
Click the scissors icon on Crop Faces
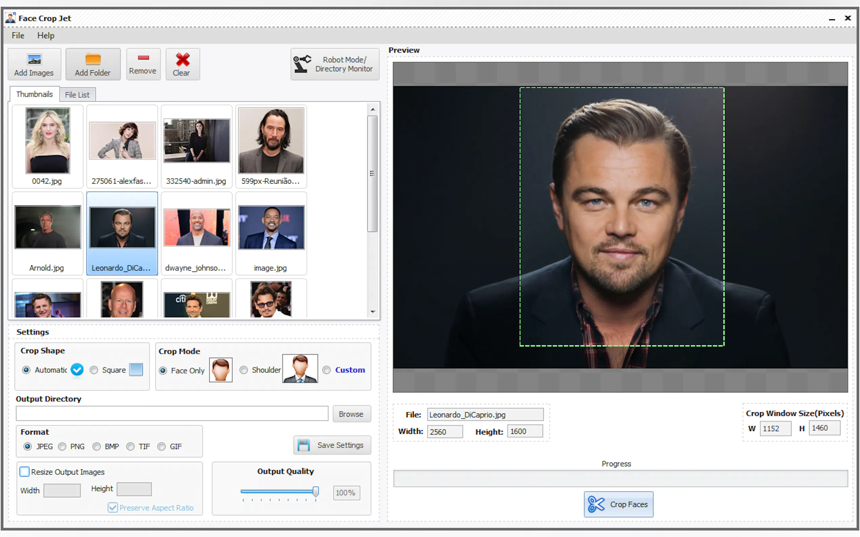click(596, 504)
